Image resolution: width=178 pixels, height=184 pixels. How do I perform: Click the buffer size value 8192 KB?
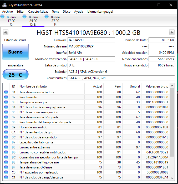tap(162, 40)
